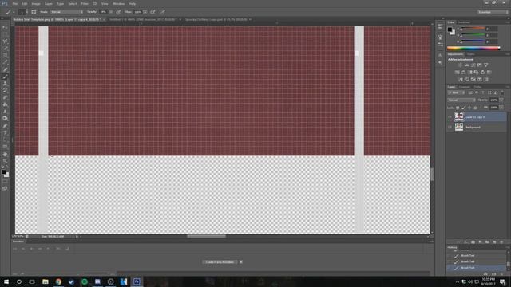511x287 pixels.
Task: Select the Clone Stamp tool
Action: 5,84
